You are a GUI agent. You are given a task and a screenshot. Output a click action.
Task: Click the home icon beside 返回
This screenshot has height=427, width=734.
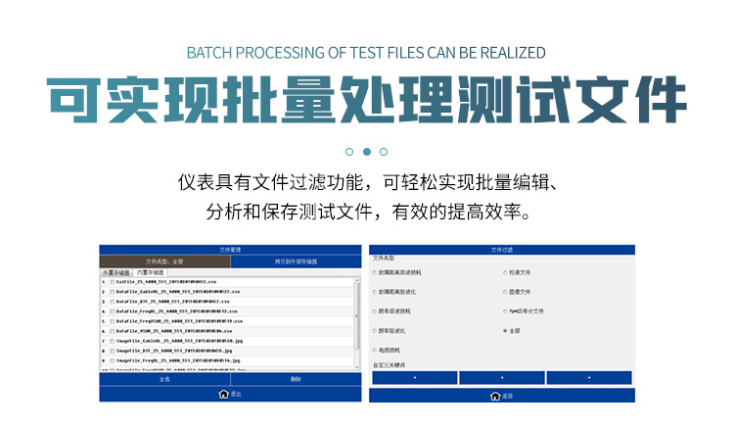tap(493, 397)
